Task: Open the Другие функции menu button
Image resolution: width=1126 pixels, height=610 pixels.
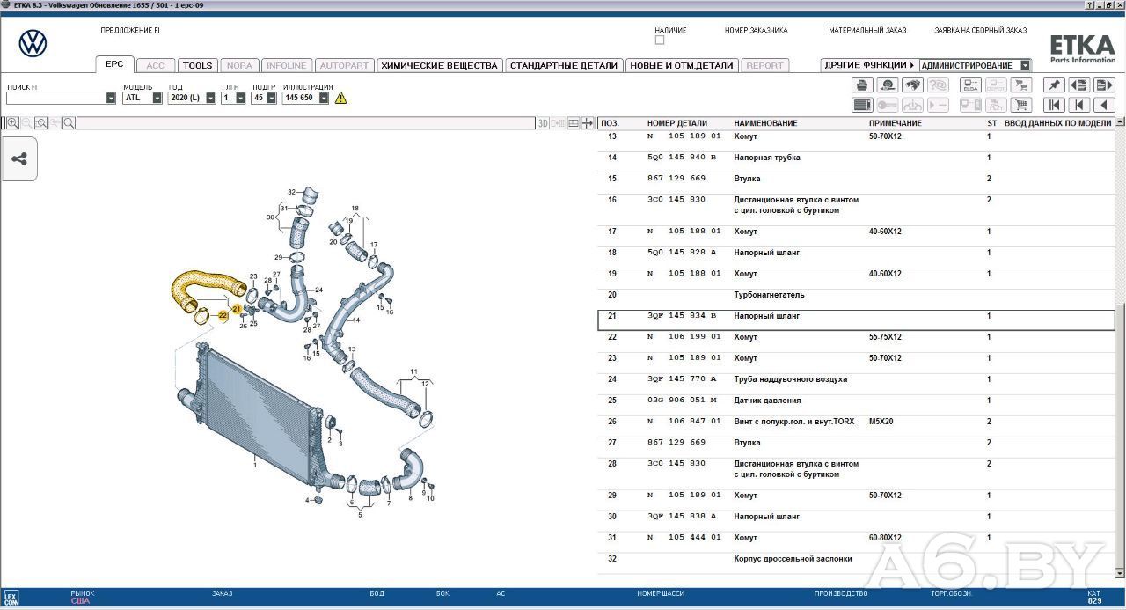Action: point(868,65)
